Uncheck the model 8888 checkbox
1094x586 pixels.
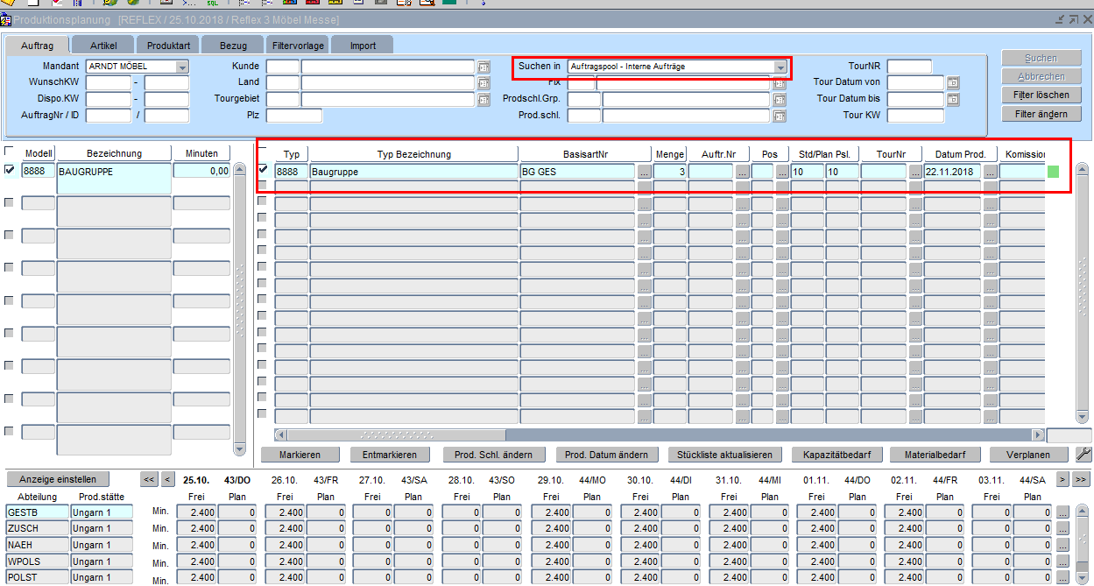click(10, 170)
